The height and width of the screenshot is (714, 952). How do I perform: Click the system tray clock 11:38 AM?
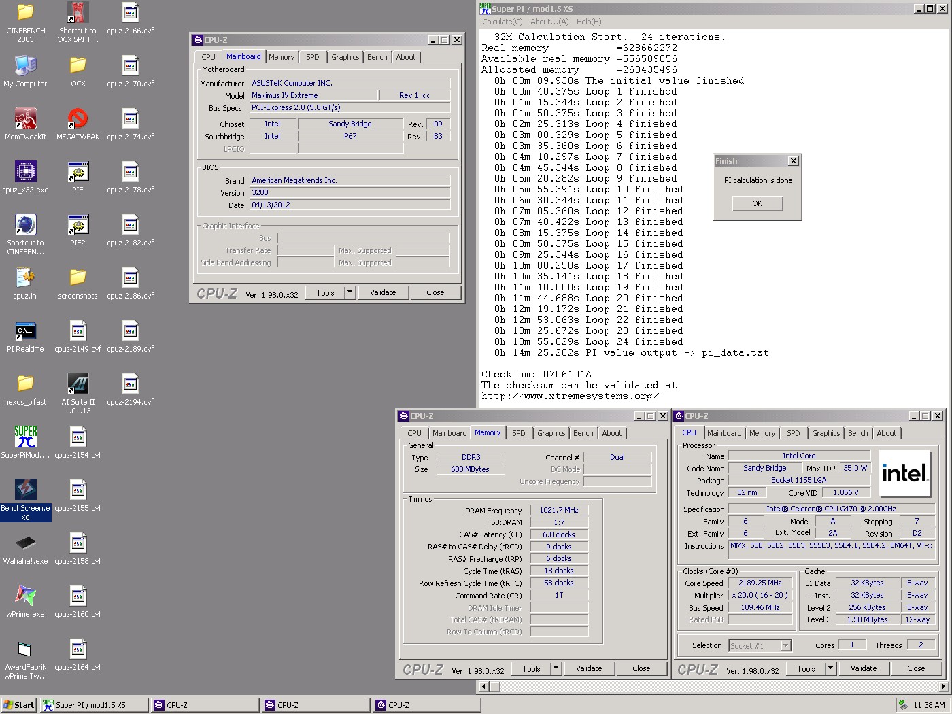coord(929,705)
